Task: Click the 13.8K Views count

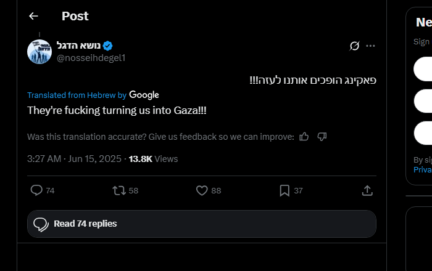Action: pyautogui.click(x=154, y=159)
